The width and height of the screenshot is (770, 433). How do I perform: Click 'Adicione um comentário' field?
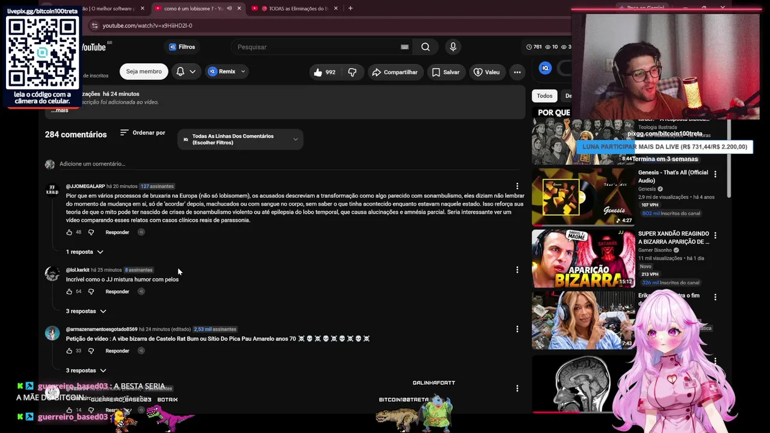point(289,164)
